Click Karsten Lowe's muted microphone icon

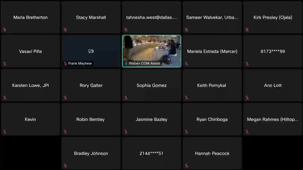[4, 98]
